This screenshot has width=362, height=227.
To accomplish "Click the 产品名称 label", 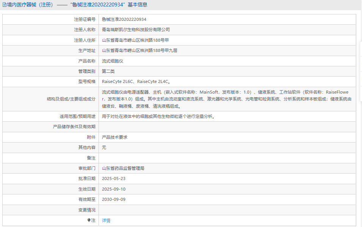I will [87, 61].
